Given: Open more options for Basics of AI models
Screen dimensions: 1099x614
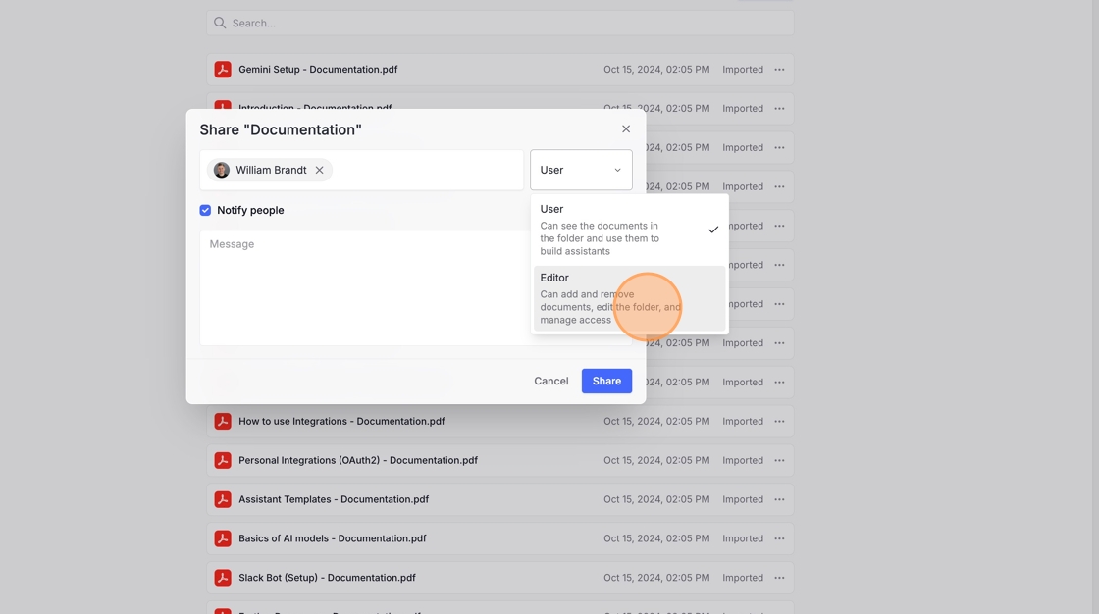Looking at the screenshot, I should click(x=779, y=538).
